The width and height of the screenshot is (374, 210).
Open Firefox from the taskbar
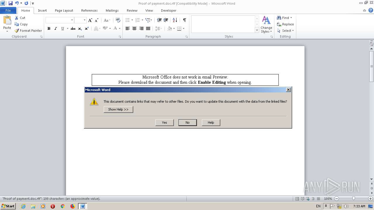72,206
